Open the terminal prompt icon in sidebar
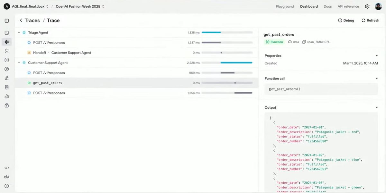The height and width of the screenshot is (193, 386). tap(7, 33)
